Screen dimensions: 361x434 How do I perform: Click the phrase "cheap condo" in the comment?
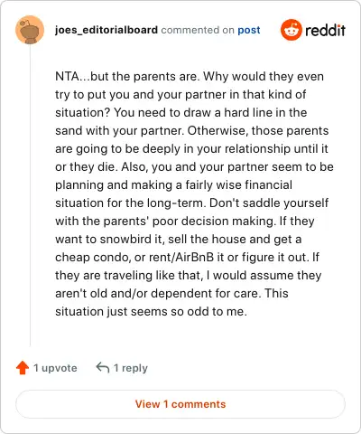pos(93,257)
